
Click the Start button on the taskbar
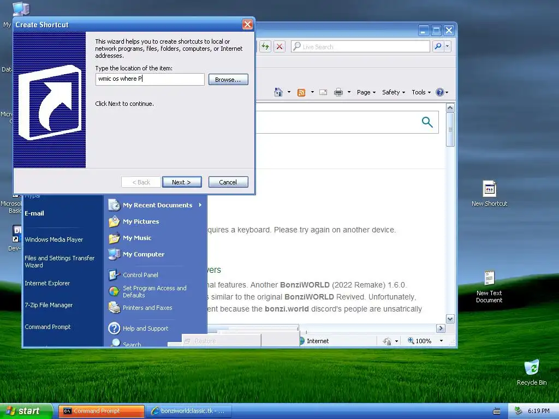tap(26, 411)
